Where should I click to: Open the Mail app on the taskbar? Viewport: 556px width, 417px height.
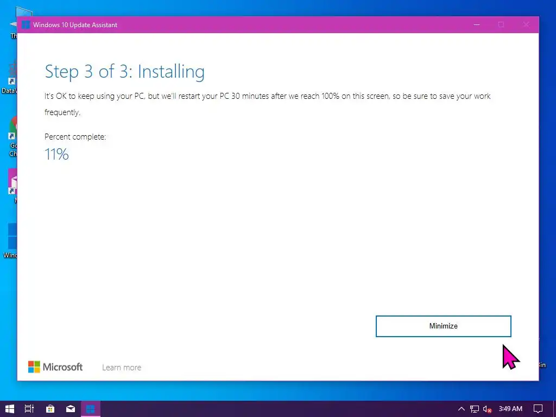click(x=71, y=409)
